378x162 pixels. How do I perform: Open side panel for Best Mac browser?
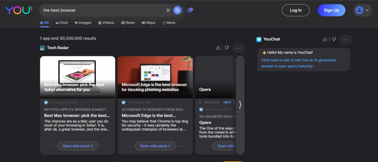click(78, 146)
